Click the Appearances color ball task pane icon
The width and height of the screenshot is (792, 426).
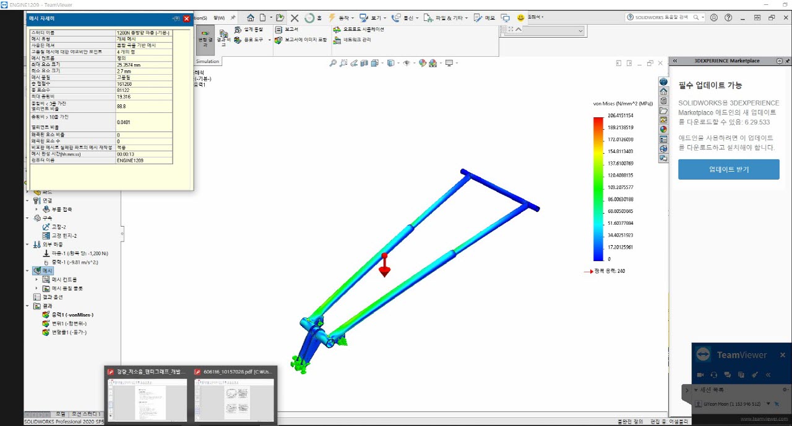pos(663,130)
